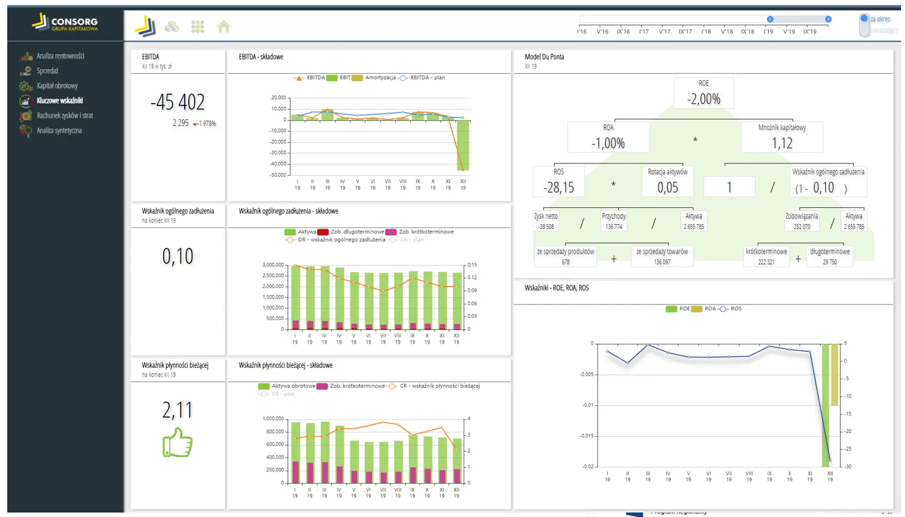
Task: Click V'19 tick on timeline slider
Action: (789, 32)
